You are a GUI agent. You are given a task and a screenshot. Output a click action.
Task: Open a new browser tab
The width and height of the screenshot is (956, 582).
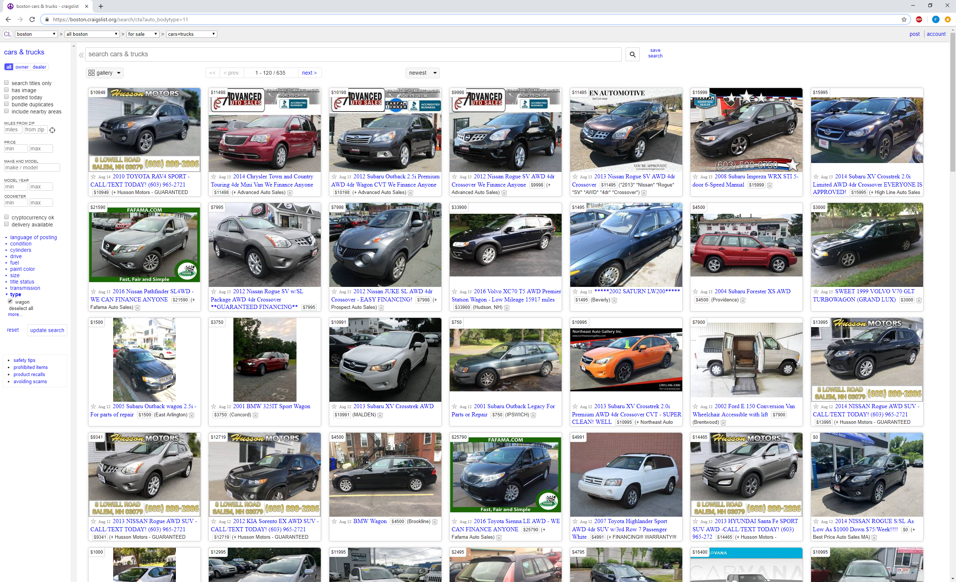point(101,6)
